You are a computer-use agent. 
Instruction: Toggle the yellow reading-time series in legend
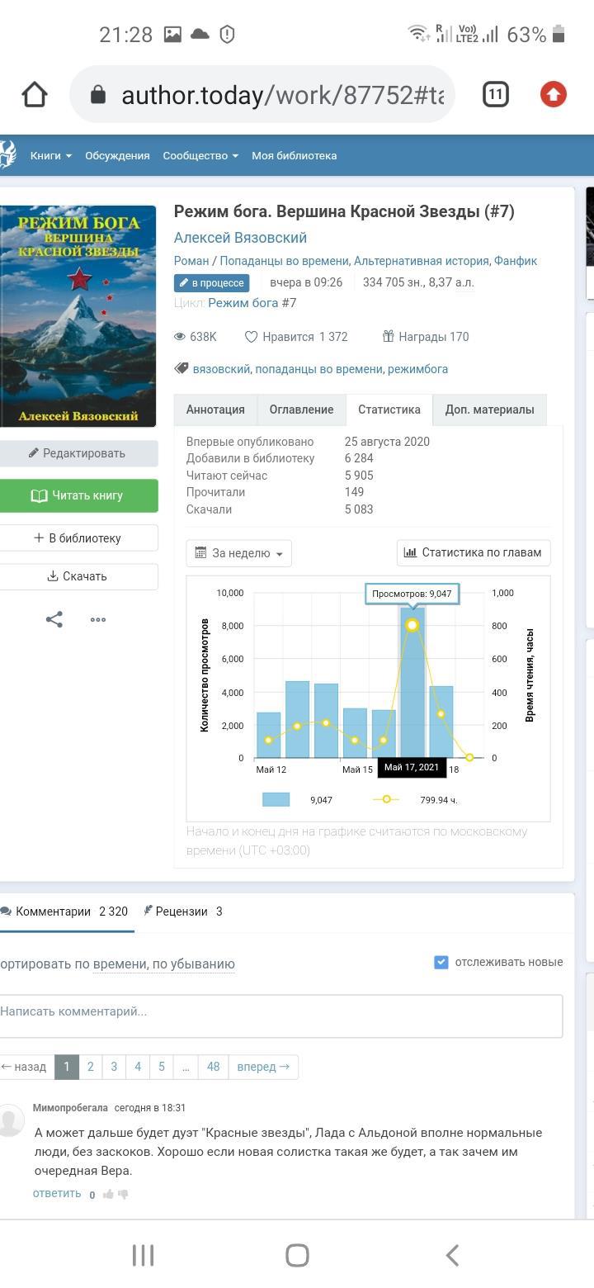pyautogui.click(x=386, y=799)
